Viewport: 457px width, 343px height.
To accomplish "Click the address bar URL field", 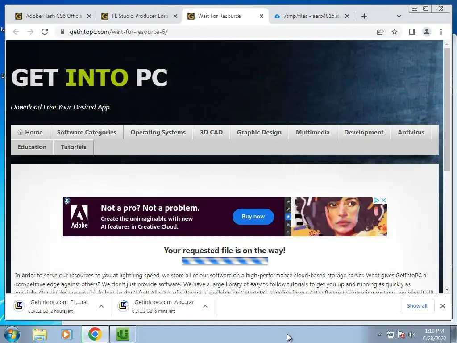I will [x=216, y=32].
